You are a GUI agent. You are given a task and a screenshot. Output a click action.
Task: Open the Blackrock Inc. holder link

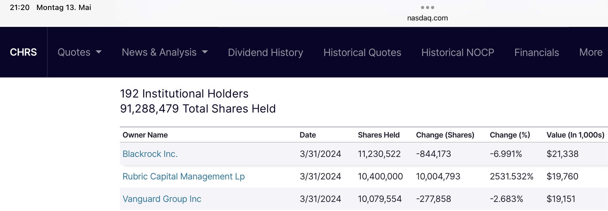pyautogui.click(x=150, y=154)
